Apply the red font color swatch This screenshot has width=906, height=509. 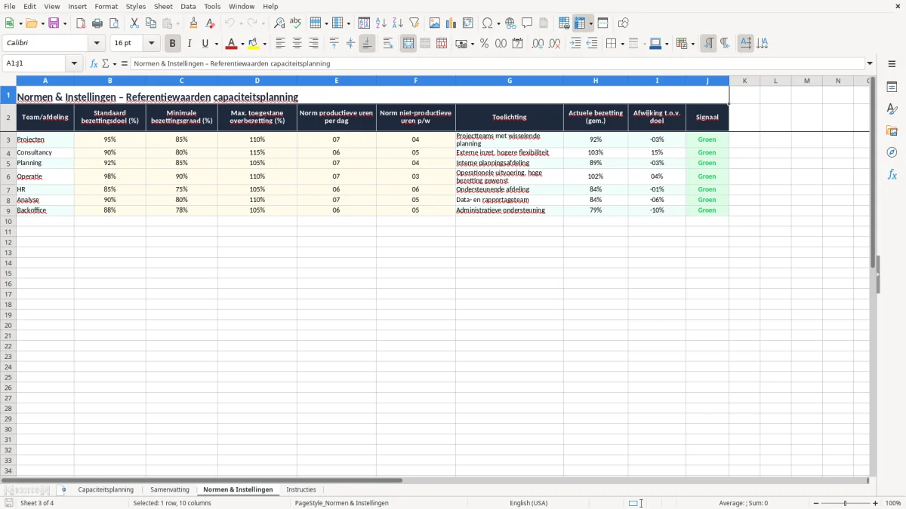pos(233,44)
